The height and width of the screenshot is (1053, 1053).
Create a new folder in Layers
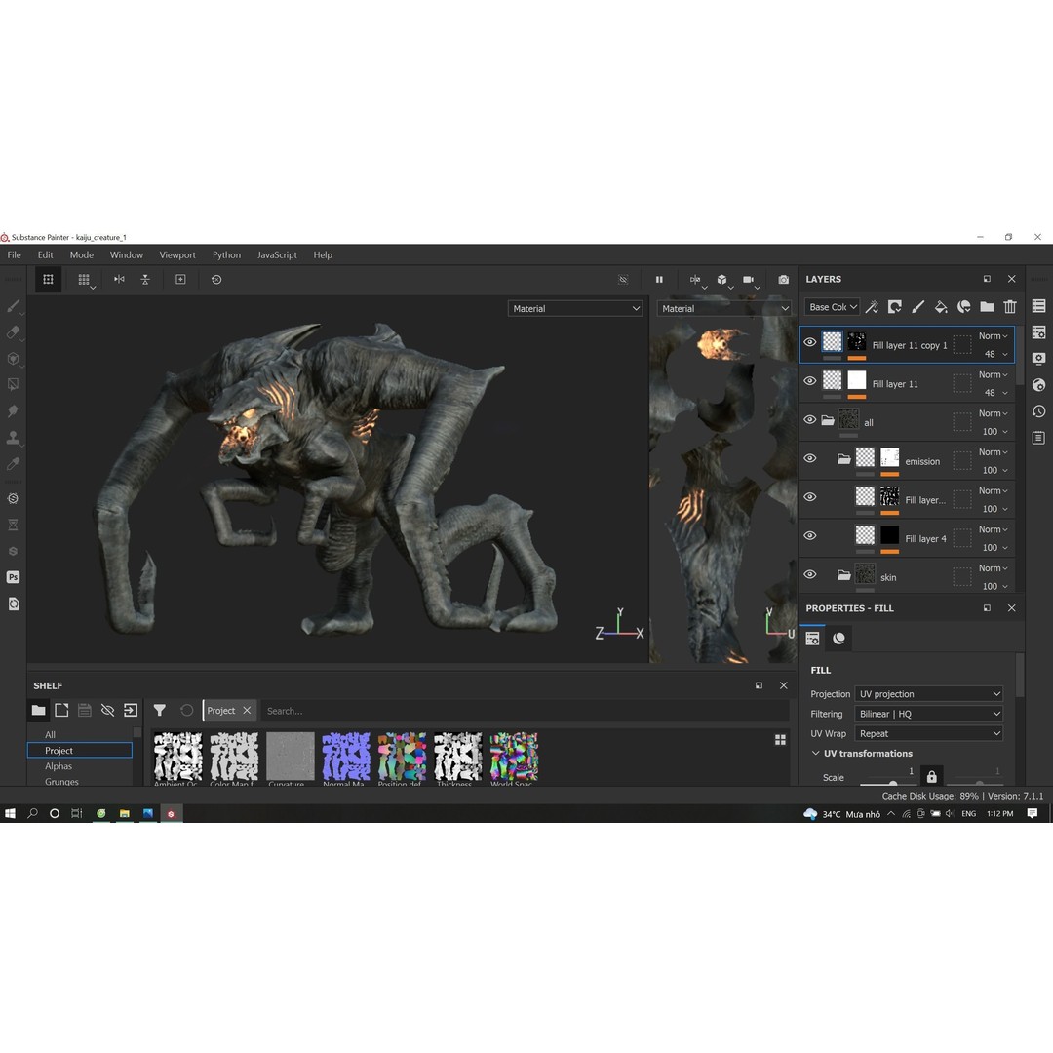[x=987, y=307]
